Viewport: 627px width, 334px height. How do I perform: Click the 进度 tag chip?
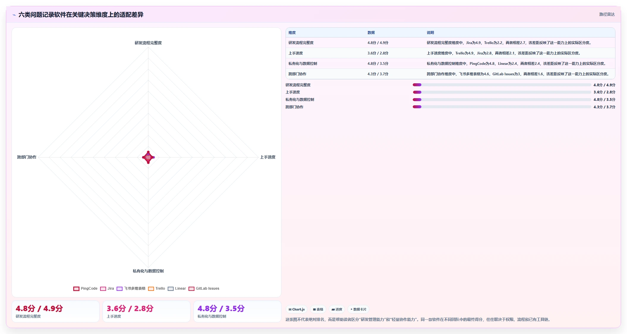[337, 309]
